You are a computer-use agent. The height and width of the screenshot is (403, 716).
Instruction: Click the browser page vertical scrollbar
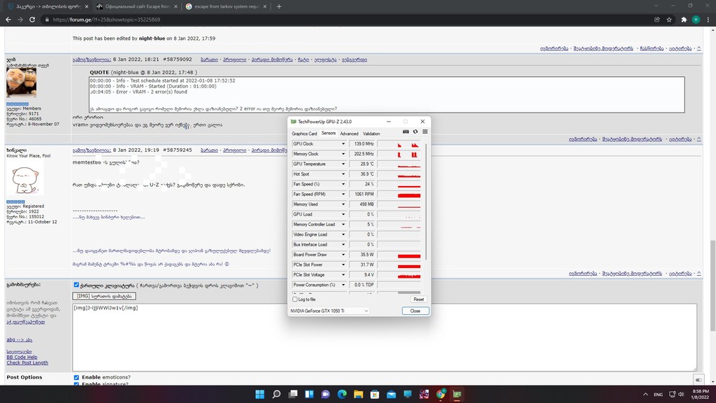pyautogui.click(x=713, y=285)
